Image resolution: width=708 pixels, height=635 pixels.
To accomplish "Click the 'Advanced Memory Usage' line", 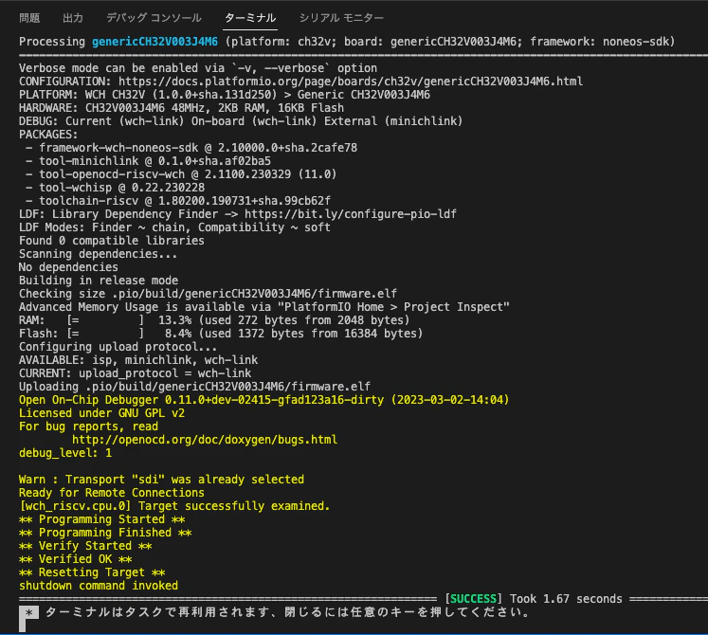I will click(x=264, y=307).
